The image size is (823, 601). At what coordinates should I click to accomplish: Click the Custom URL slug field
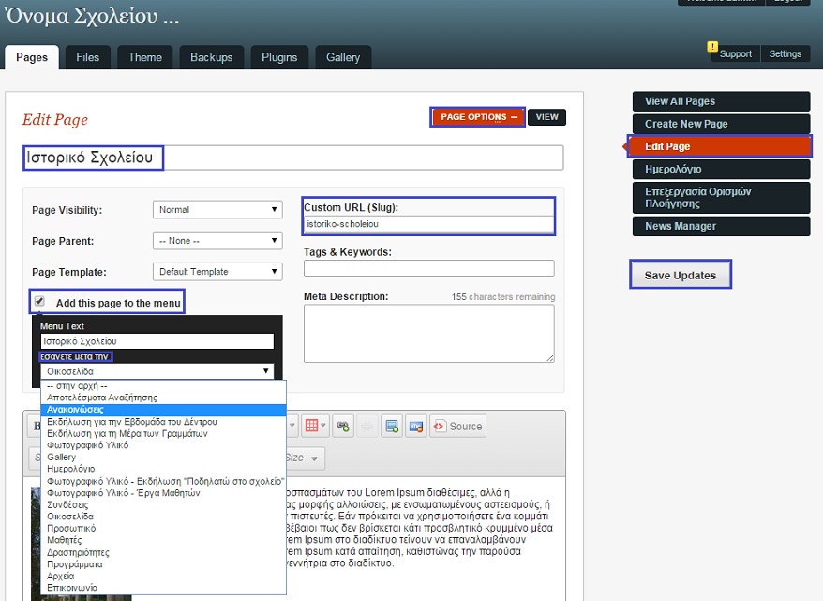428,225
